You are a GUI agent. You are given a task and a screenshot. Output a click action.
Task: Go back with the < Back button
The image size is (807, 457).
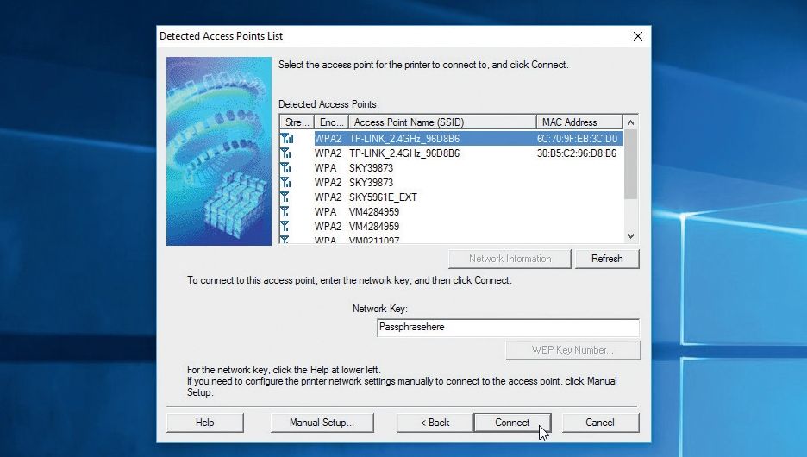[x=435, y=423]
